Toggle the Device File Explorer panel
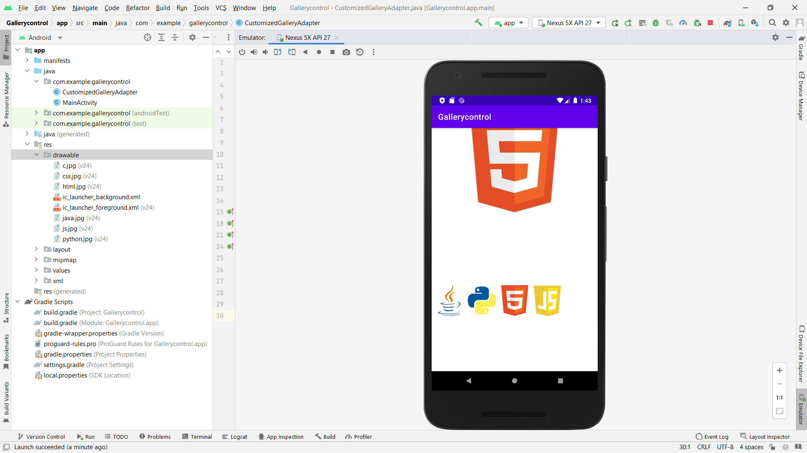The image size is (807, 453). tap(801, 354)
